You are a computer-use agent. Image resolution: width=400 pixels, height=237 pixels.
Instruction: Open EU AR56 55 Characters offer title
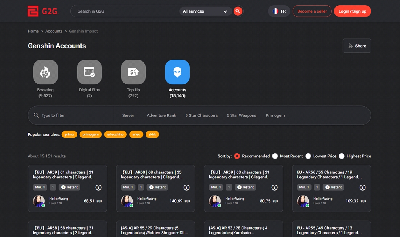tap(329, 175)
